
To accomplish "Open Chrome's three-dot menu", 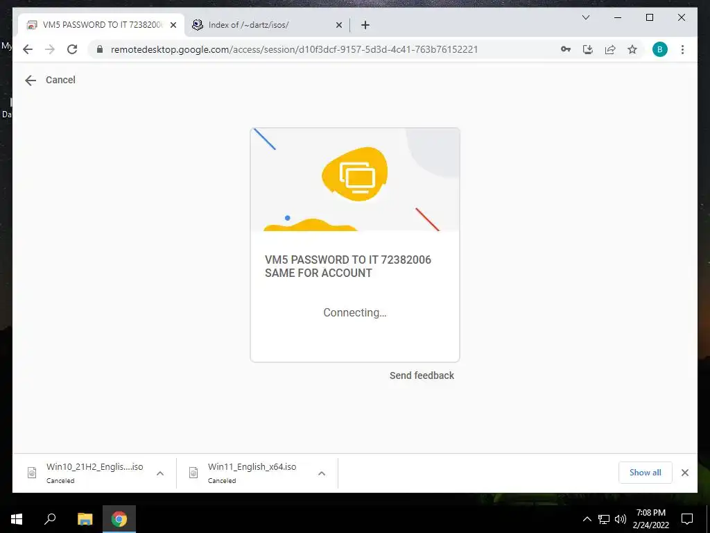I will (x=682, y=49).
